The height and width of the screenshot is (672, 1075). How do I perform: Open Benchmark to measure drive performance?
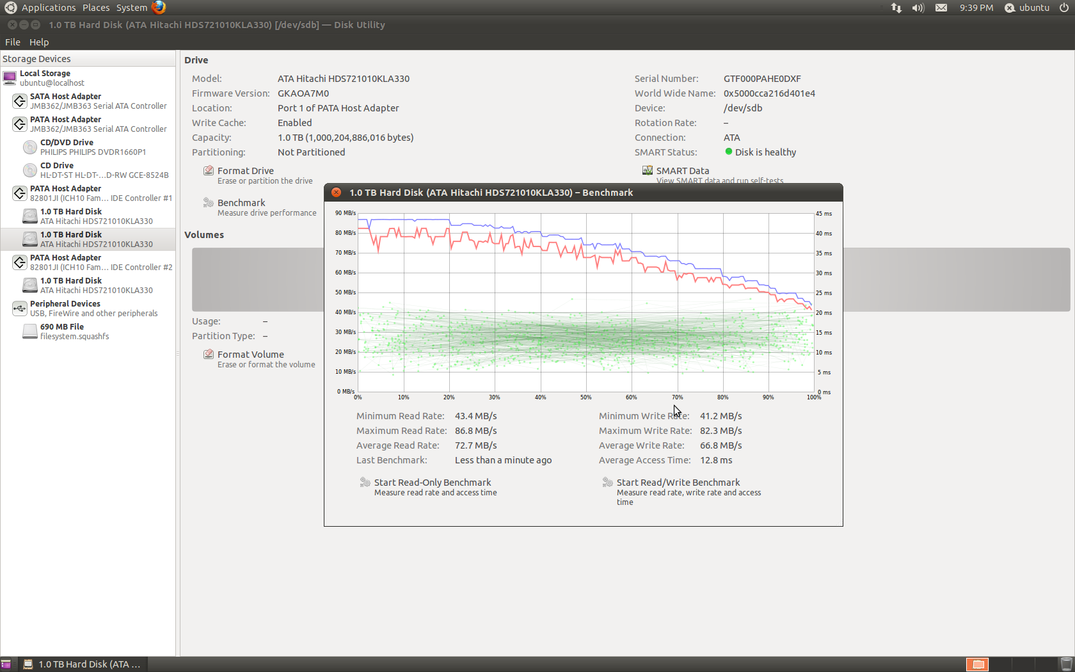[x=260, y=207]
